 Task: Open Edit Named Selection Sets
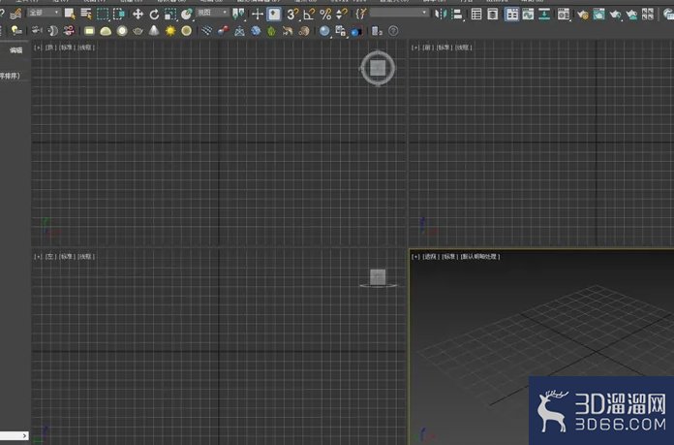tap(360, 15)
